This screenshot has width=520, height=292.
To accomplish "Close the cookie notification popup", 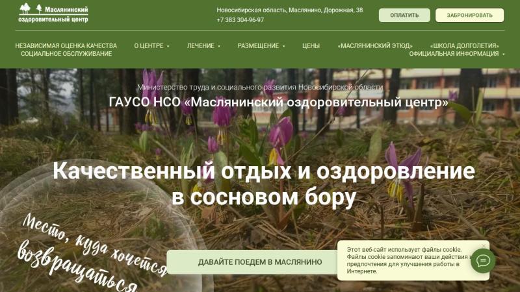I will [x=484, y=246].
